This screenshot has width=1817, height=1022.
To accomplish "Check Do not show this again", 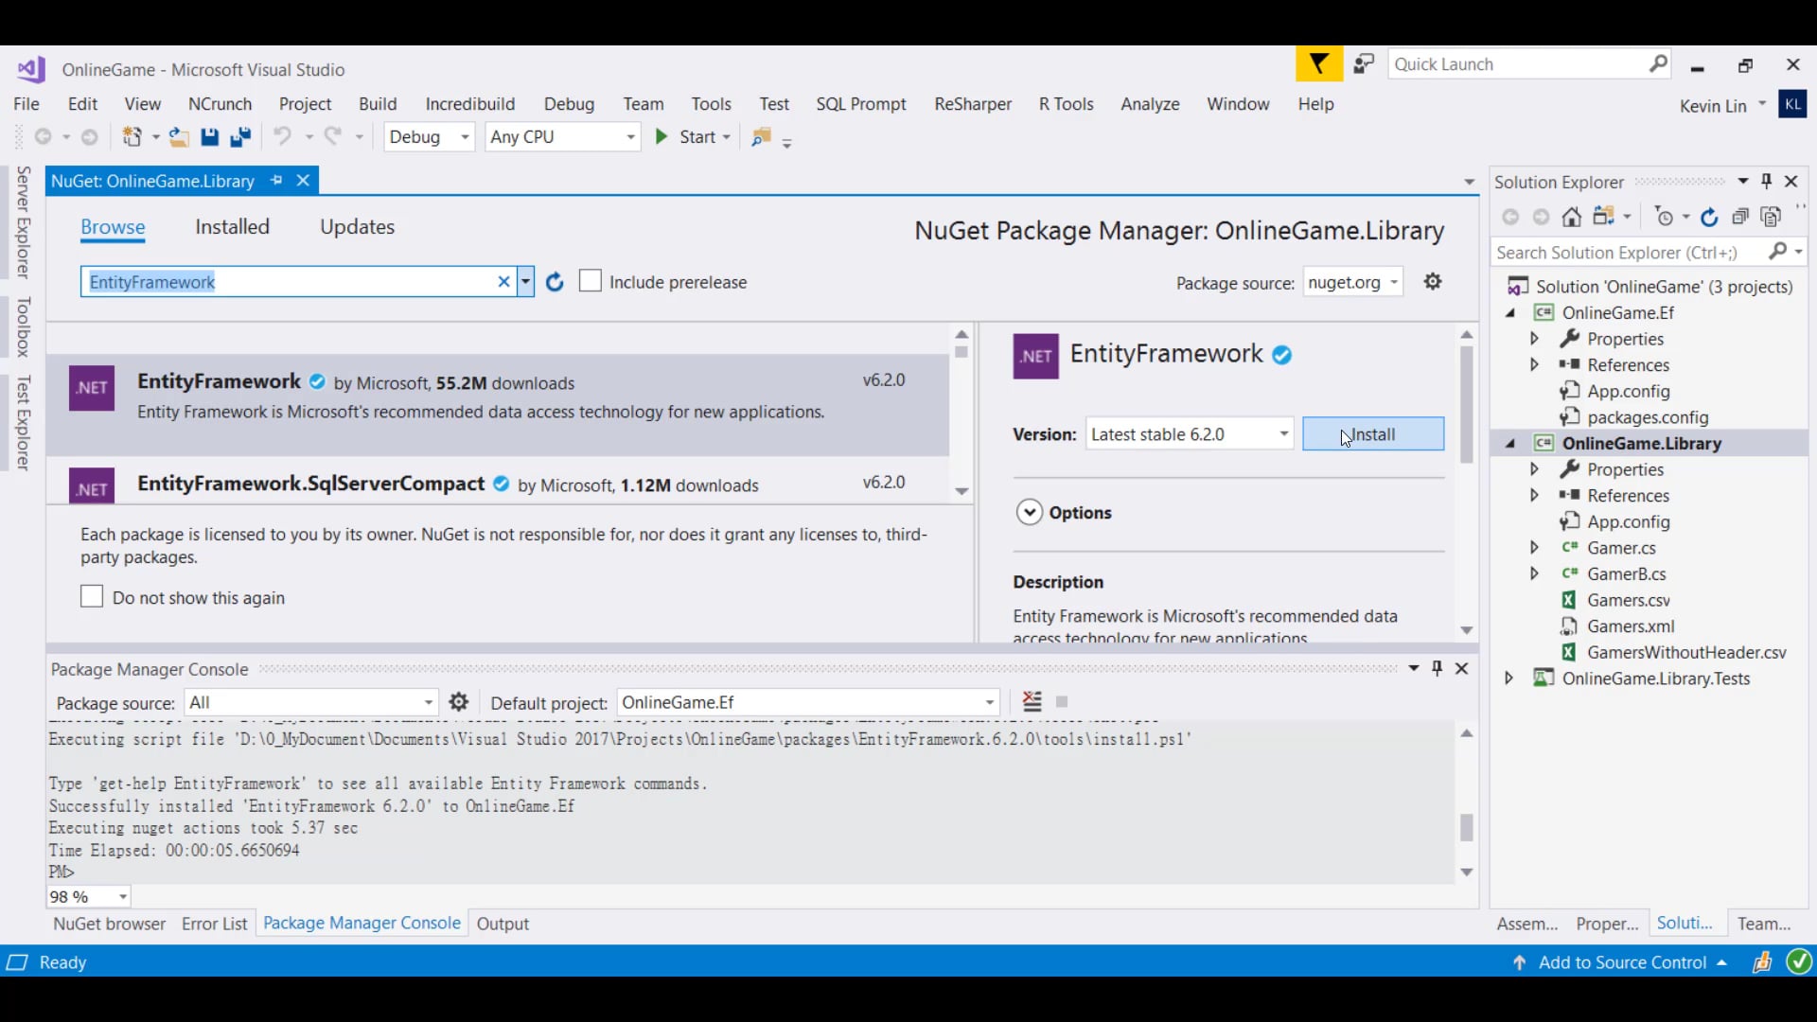I will (92, 597).
